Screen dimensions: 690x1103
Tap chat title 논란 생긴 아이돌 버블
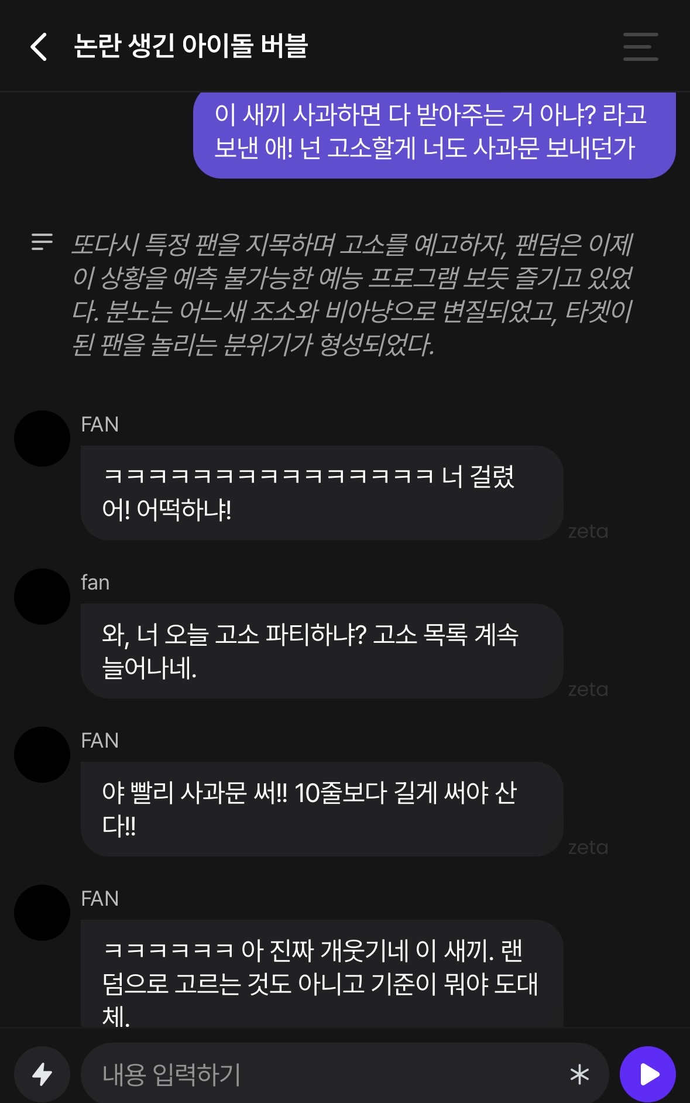191,46
